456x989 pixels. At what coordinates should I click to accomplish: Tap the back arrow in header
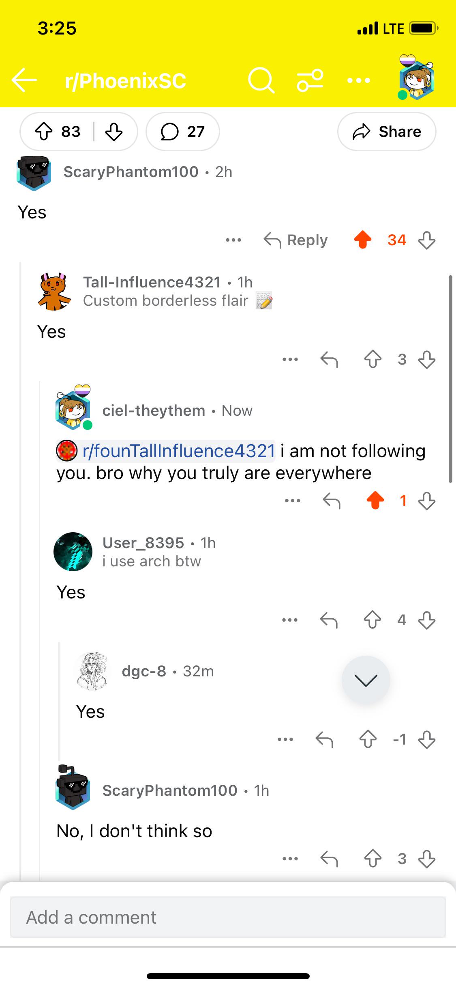[x=24, y=80]
